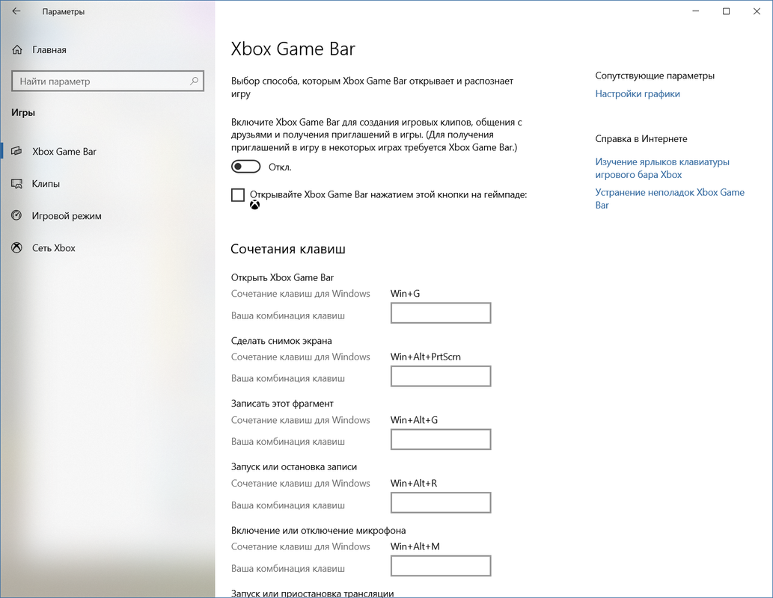This screenshot has width=773, height=598.
Task: Click the Запуск или остановка записи label
Action: point(294,467)
